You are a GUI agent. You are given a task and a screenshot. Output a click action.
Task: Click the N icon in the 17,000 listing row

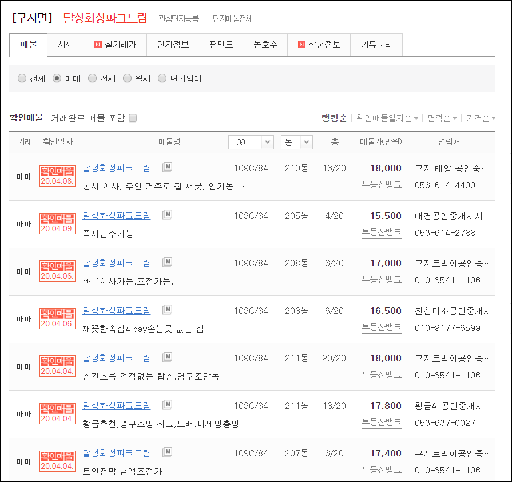tap(168, 262)
